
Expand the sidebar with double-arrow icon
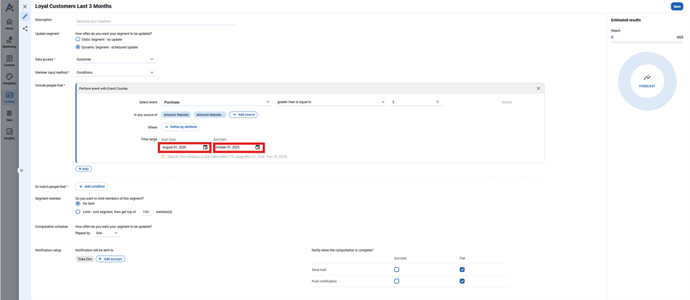pos(21,171)
